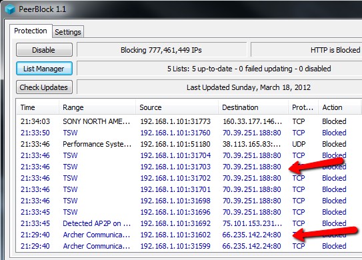Screen dimensions: 362x260
Task: Click the Disable button
Action: click(44, 50)
